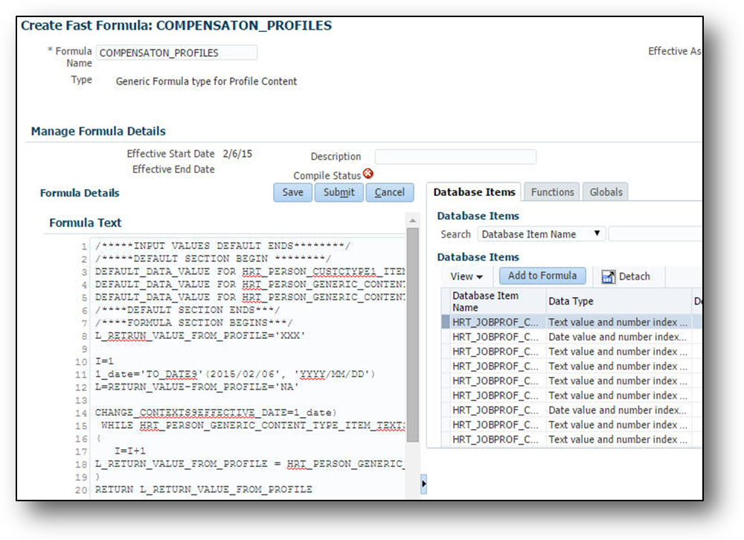The width and height of the screenshot is (744, 540).
Task: Click formula line 10 I=1
Action: pyautogui.click(x=104, y=361)
